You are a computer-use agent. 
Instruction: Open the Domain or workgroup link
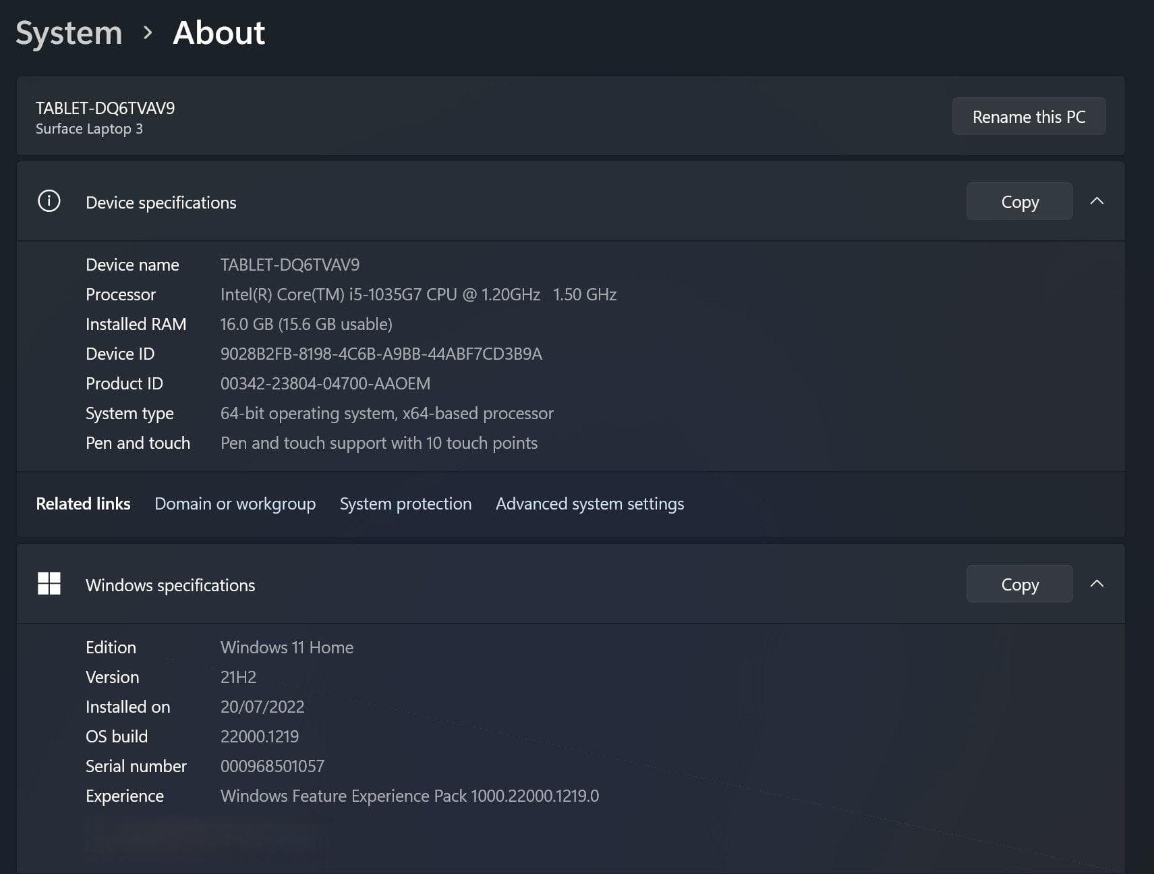(x=235, y=504)
